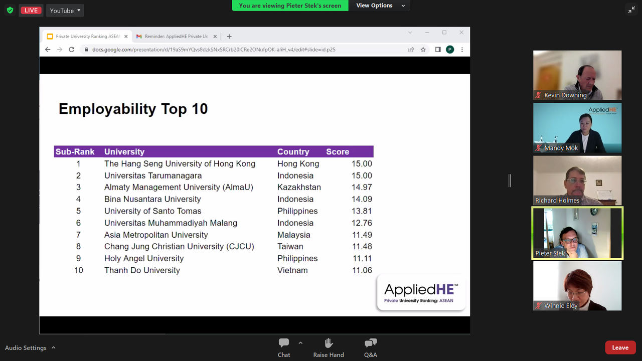Open Chrome three-dot menu
The width and height of the screenshot is (642, 361).
(x=462, y=50)
